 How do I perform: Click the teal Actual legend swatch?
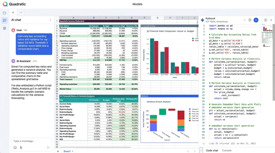click(x=193, y=38)
